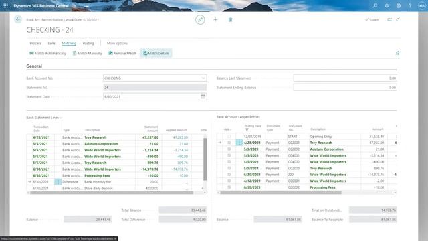428x241 pixels.
Task: Open the MA user account avatar
Action: tap(422, 6)
